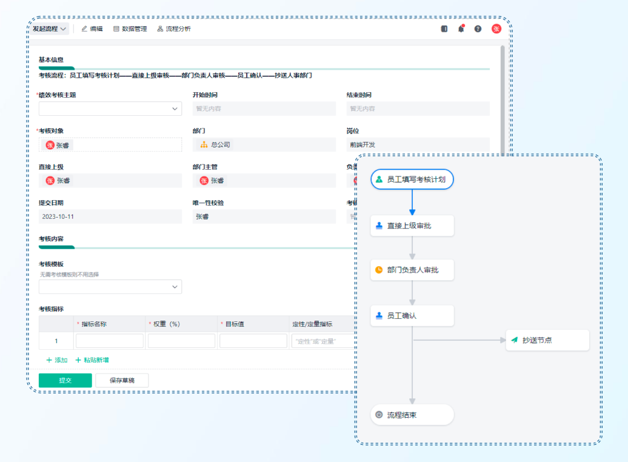
Task: Expand the 考核模板 dropdown
Action: pyautogui.click(x=110, y=287)
